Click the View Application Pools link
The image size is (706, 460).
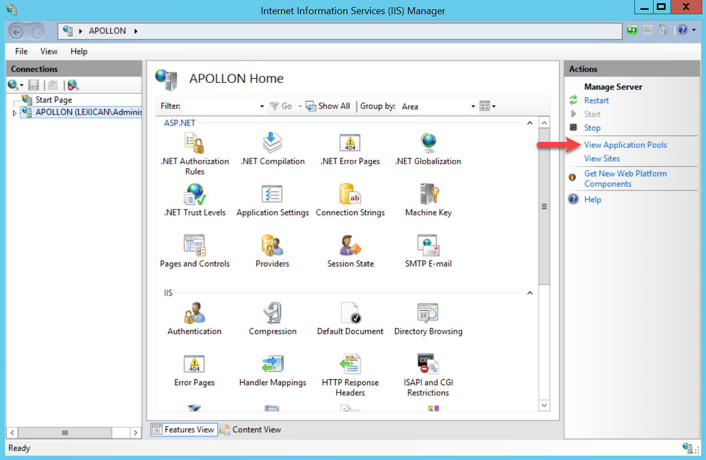(625, 145)
